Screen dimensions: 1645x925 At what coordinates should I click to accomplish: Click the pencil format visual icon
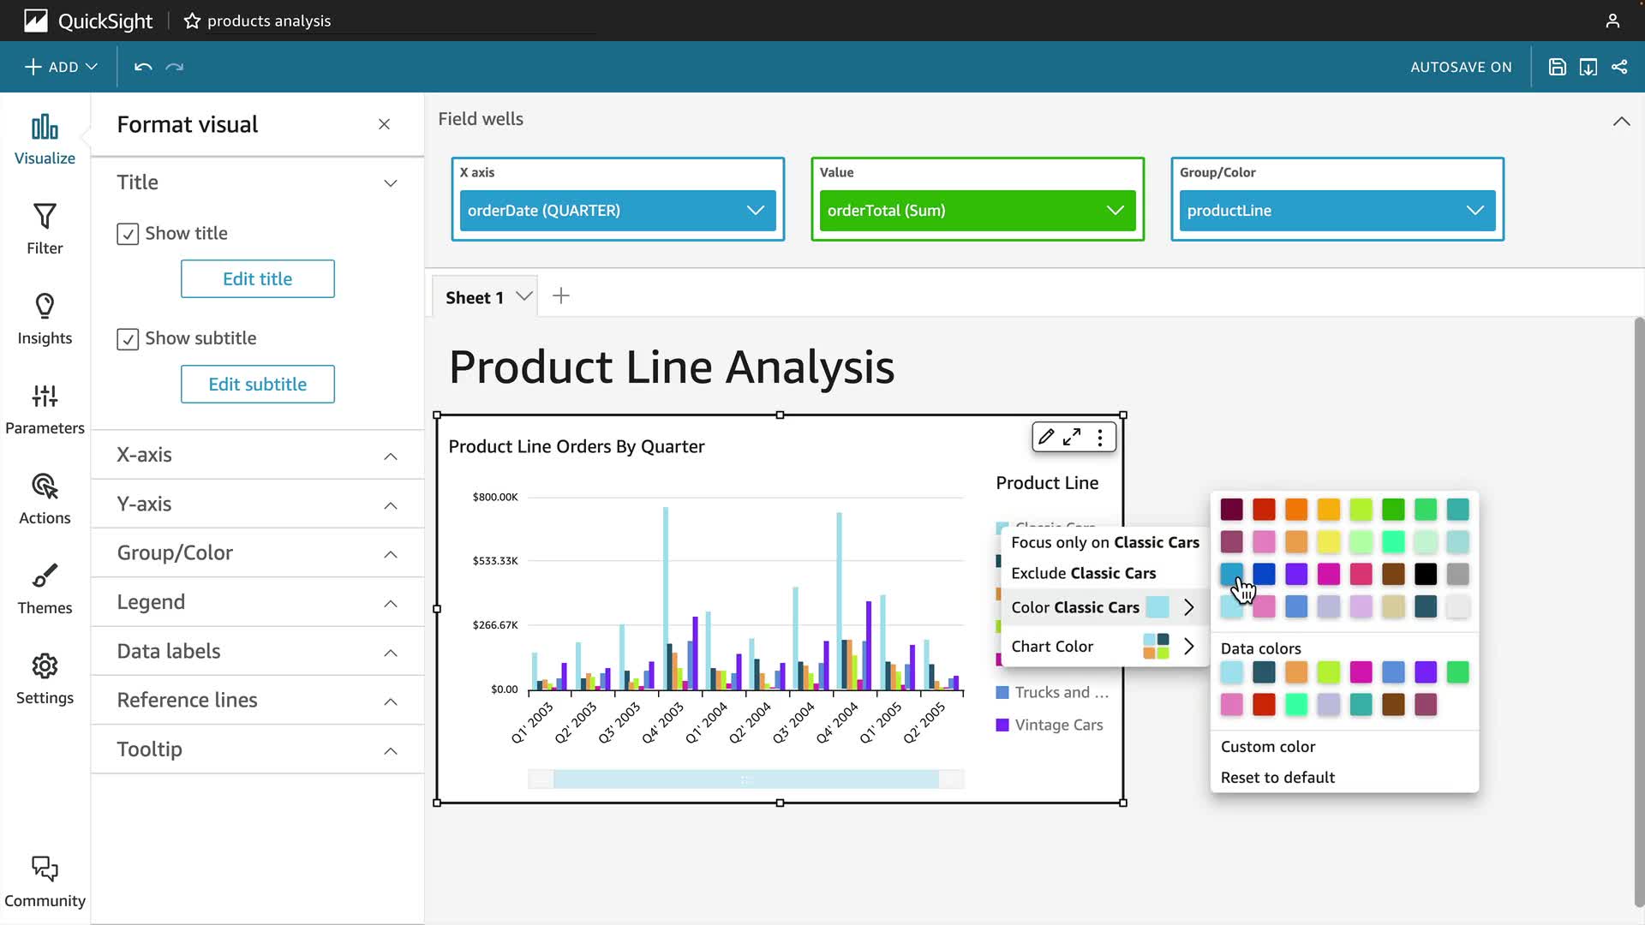pos(1045,437)
